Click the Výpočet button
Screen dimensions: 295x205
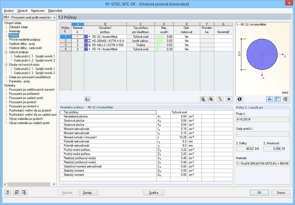pyautogui.click(x=67, y=192)
